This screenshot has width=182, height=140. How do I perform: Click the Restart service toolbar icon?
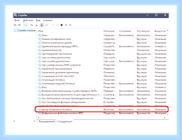(70, 25)
